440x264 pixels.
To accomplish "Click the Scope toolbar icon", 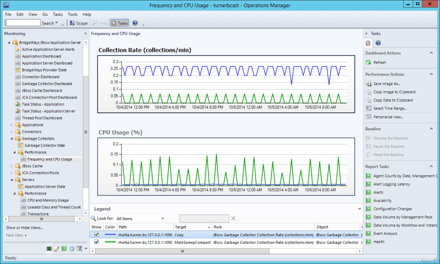I will tap(72, 23).
